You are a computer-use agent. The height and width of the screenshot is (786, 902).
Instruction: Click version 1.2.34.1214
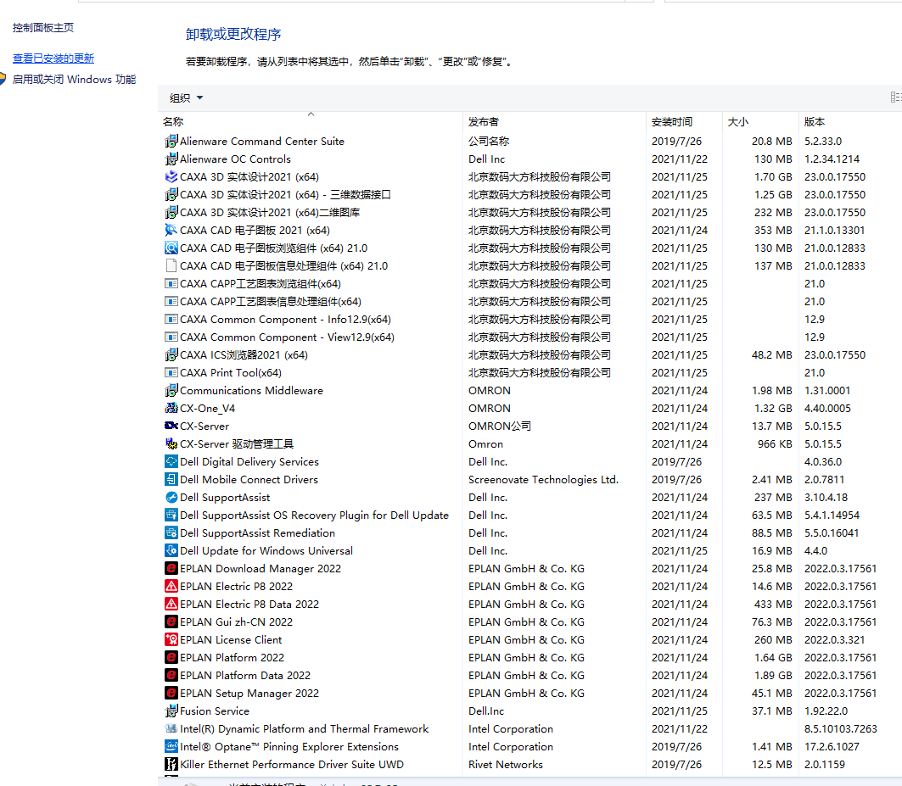click(x=832, y=159)
